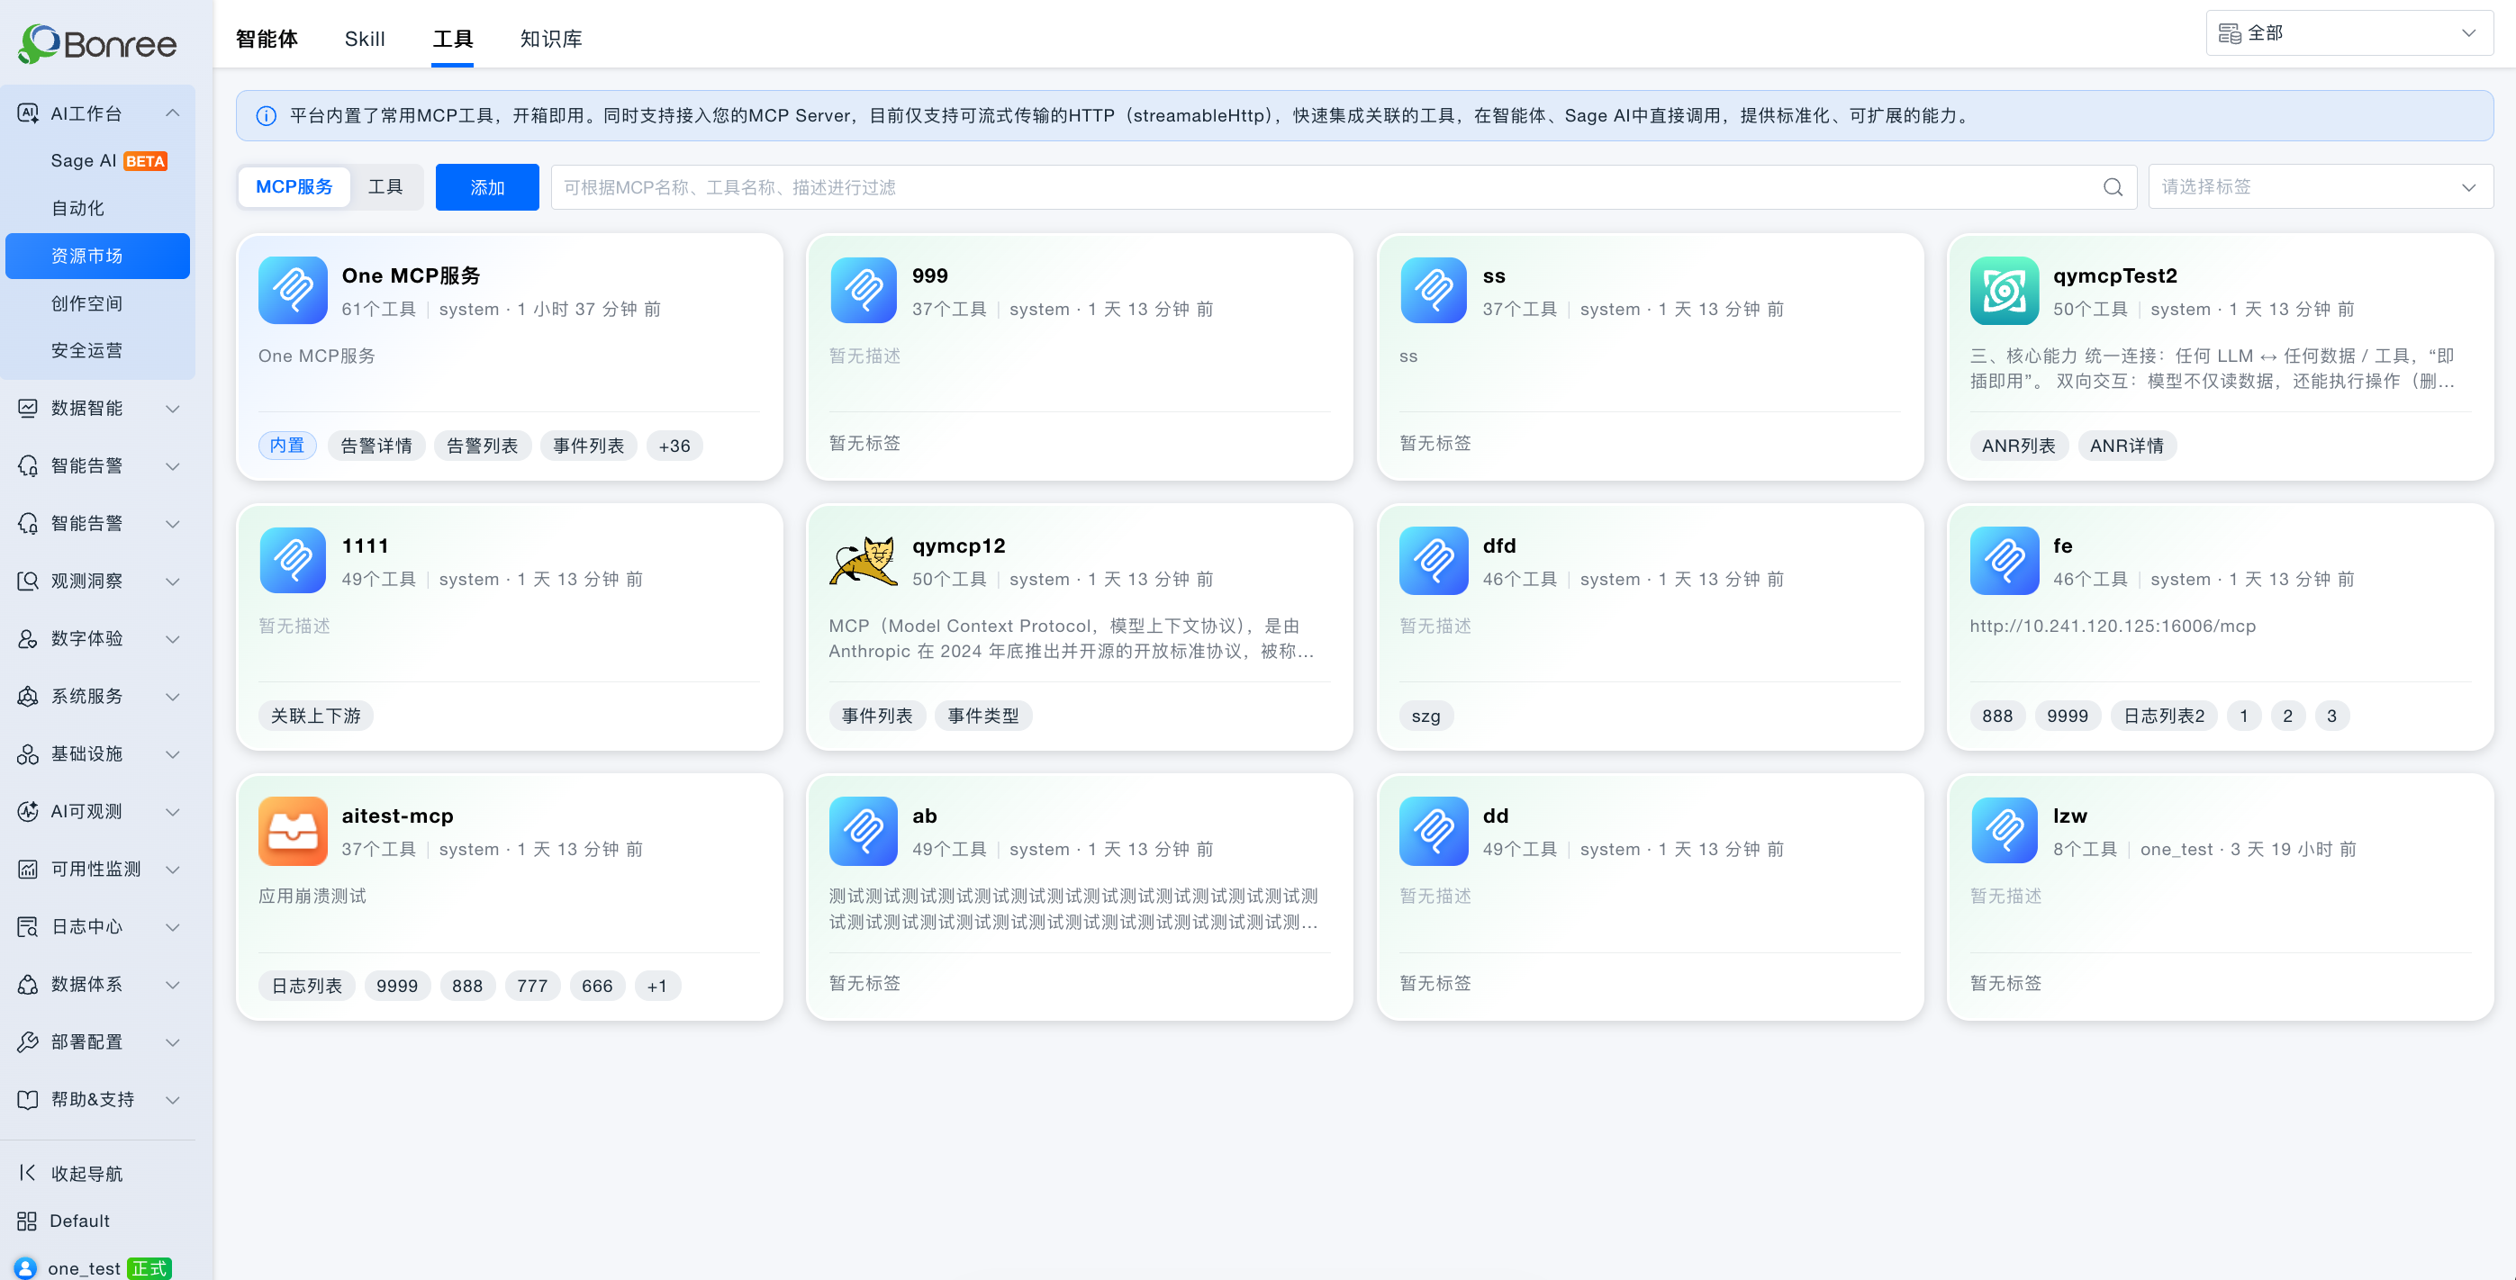
Task: Click the ss service icon
Action: pyautogui.click(x=1434, y=290)
